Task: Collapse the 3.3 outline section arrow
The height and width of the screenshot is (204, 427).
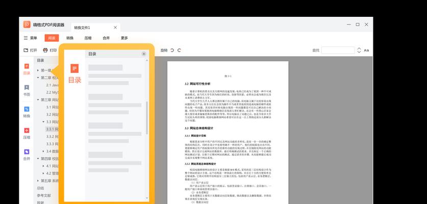Action: pyautogui.click(x=43, y=122)
